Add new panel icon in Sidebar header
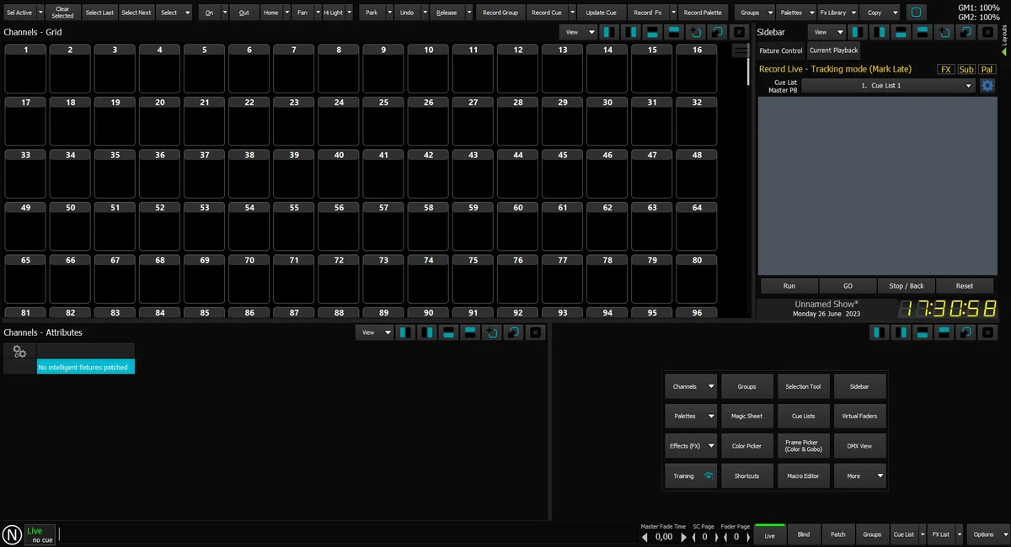The height and width of the screenshot is (547, 1011). 944,32
